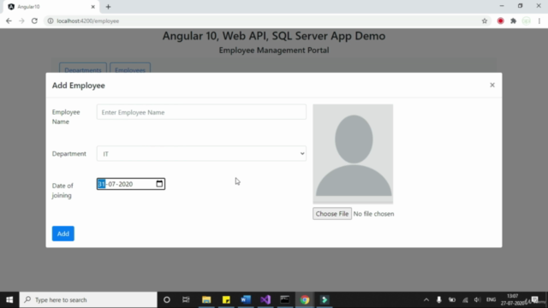Open the notification center icon
The width and height of the screenshot is (548, 308).
(534, 299)
